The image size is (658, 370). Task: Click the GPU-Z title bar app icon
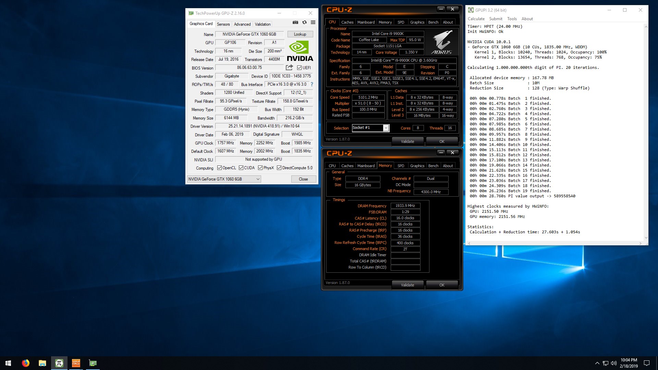pos(191,13)
